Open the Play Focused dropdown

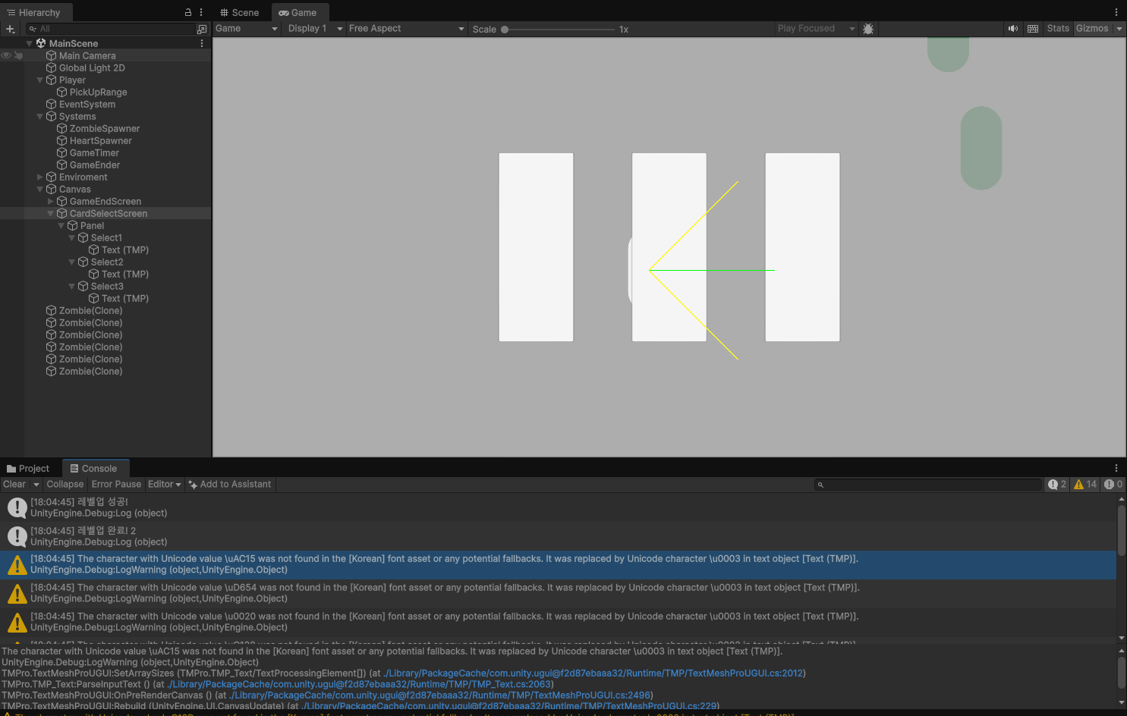coord(817,29)
